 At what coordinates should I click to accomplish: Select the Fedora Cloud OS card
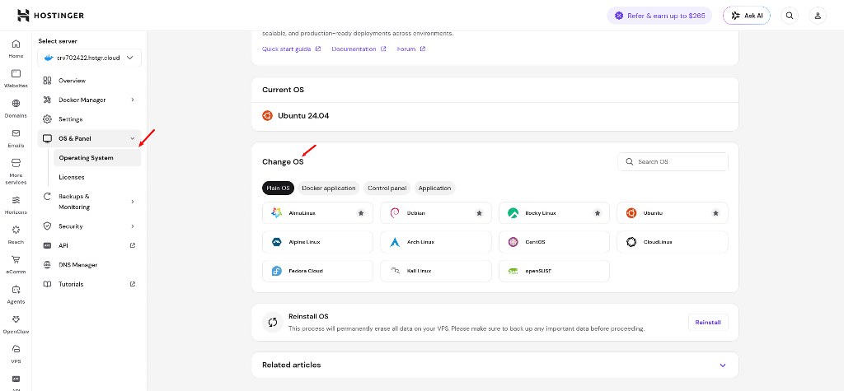pos(317,271)
